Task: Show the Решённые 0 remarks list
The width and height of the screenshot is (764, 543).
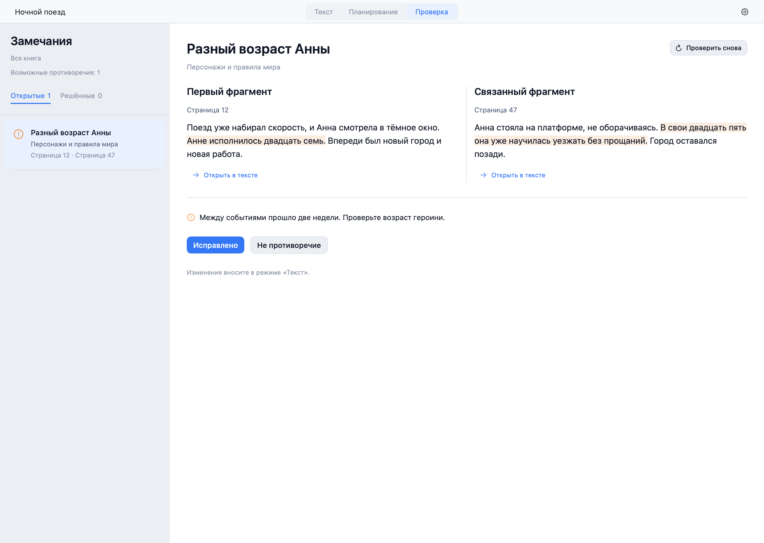Action: 81,96
